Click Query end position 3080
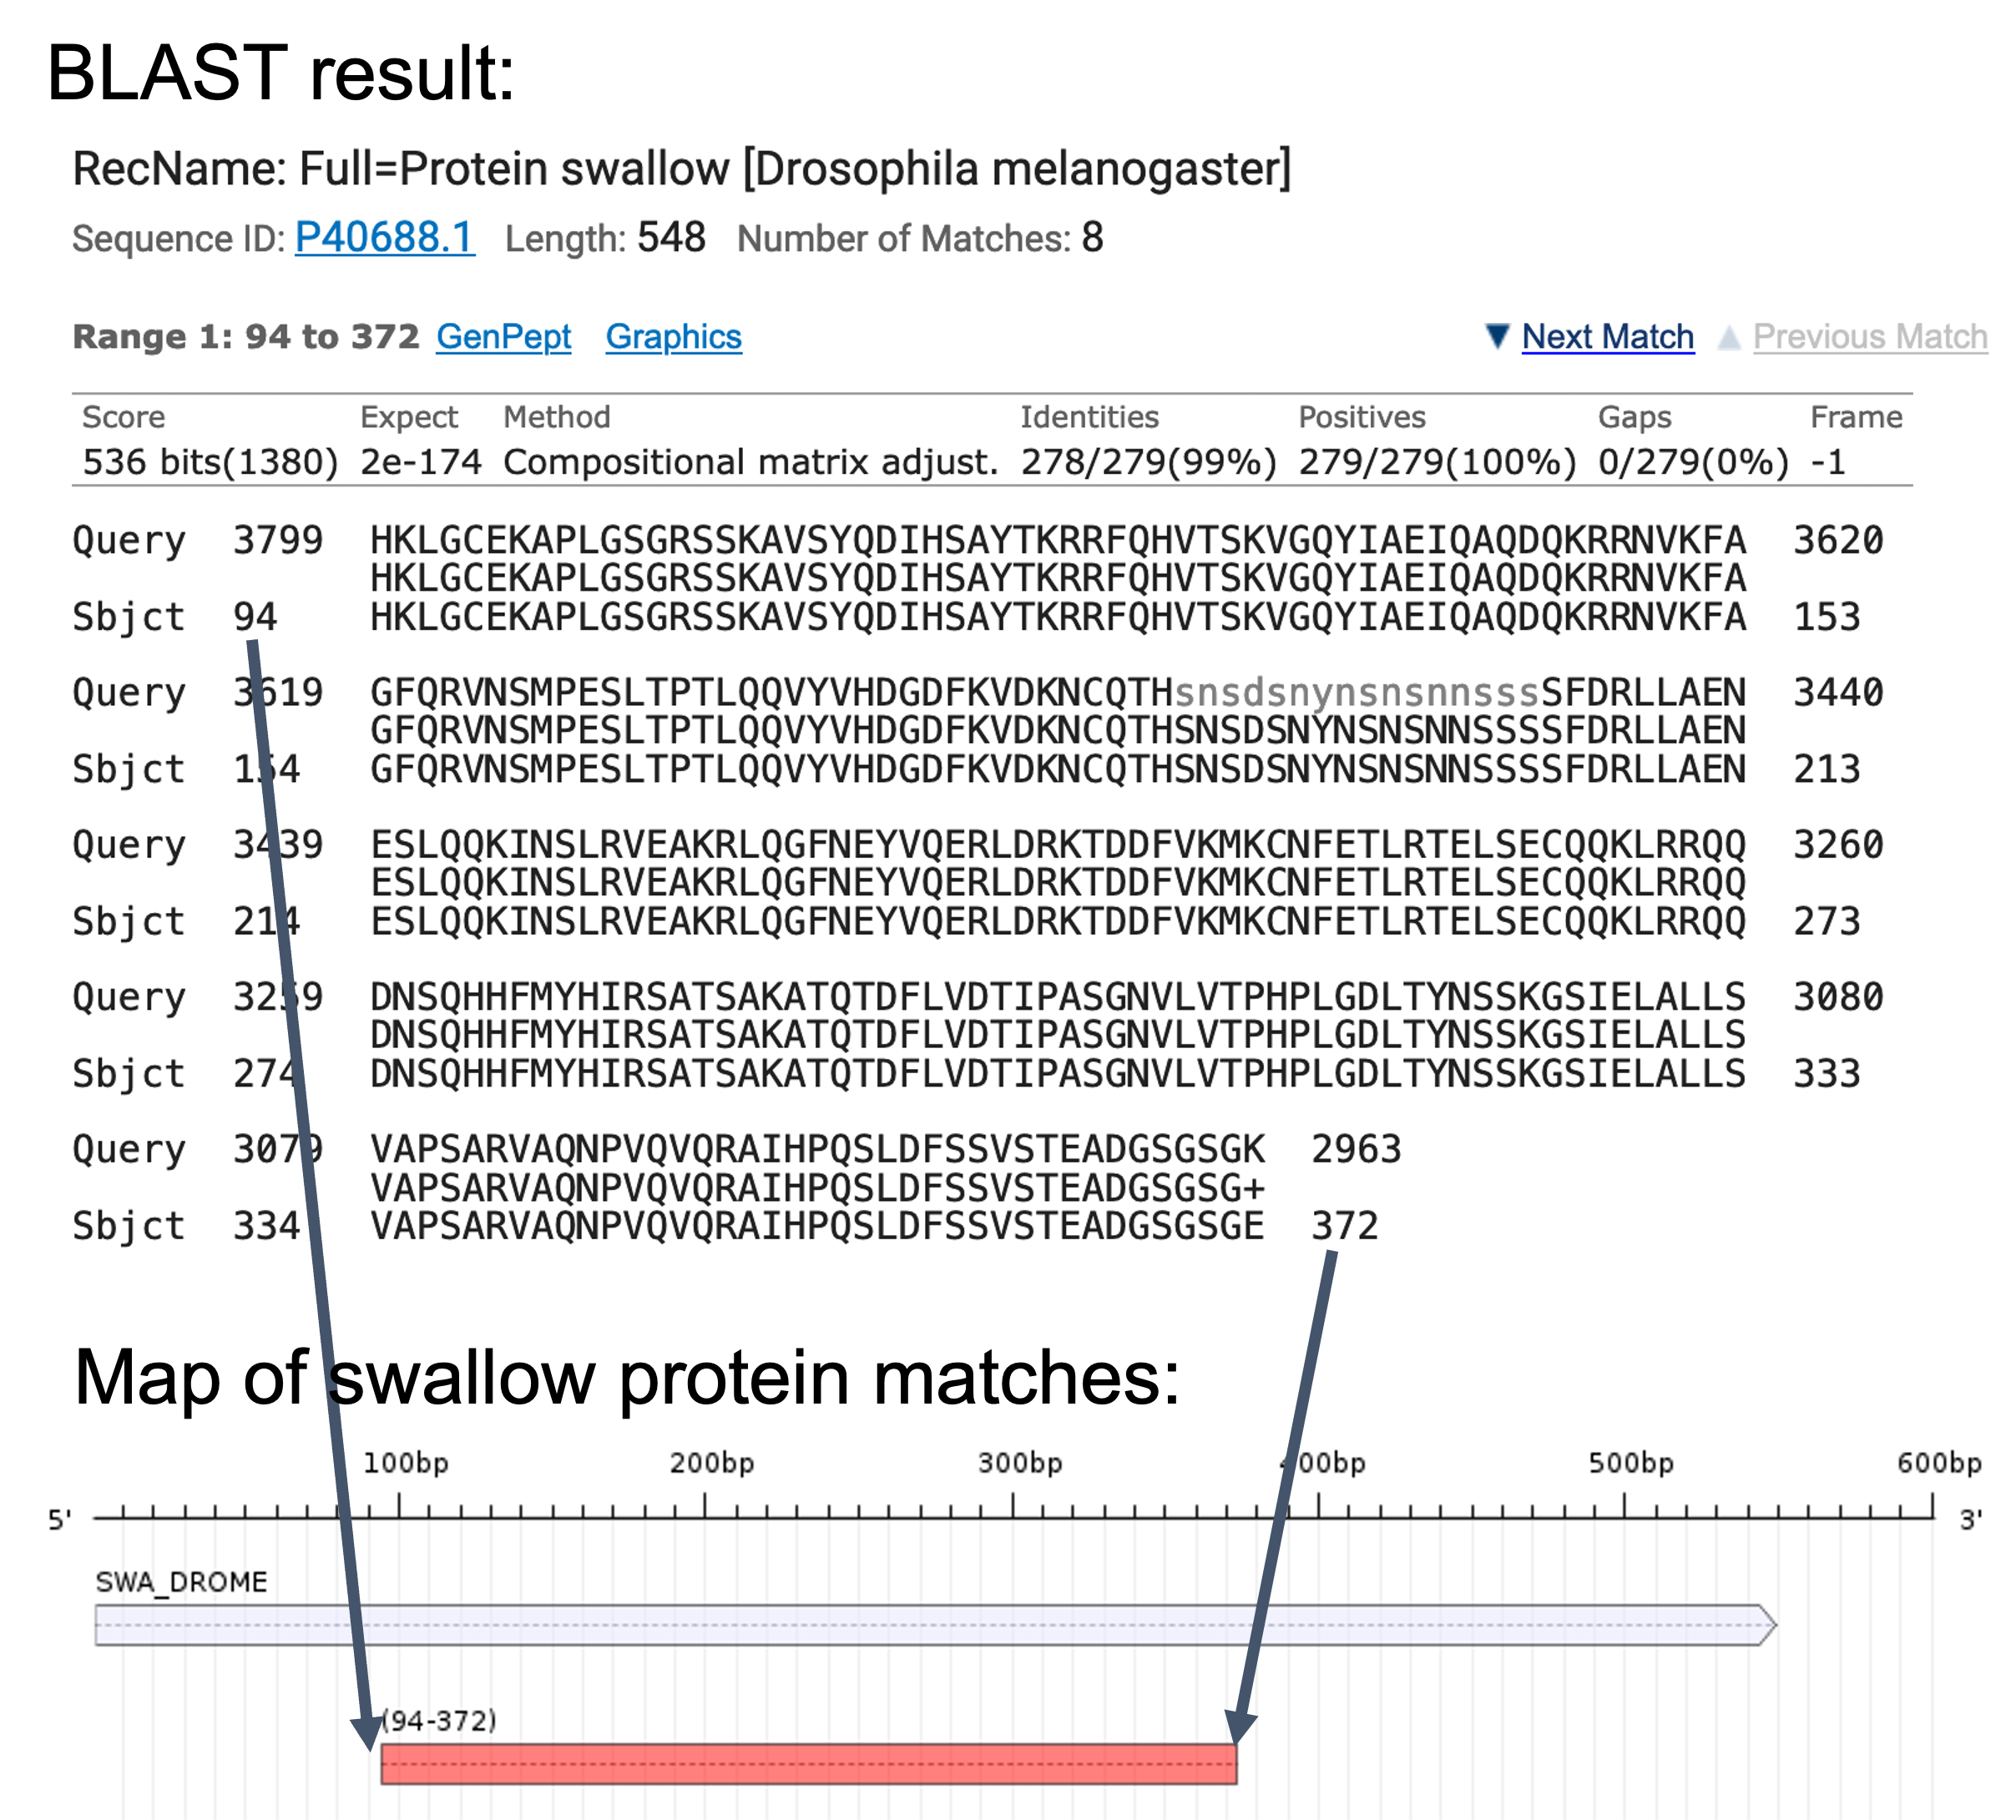Image resolution: width=2016 pixels, height=1820 pixels. [x=1837, y=996]
